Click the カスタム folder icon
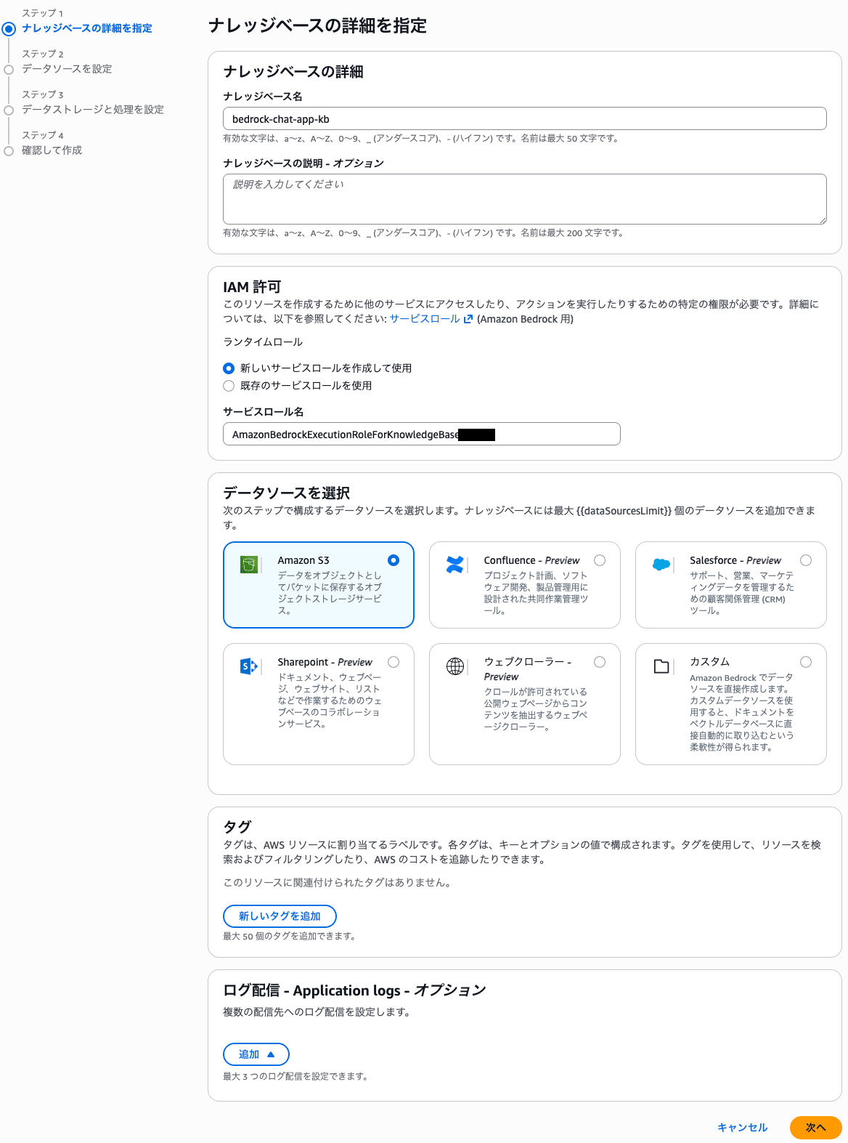848x1143 pixels. pyautogui.click(x=661, y=666)
